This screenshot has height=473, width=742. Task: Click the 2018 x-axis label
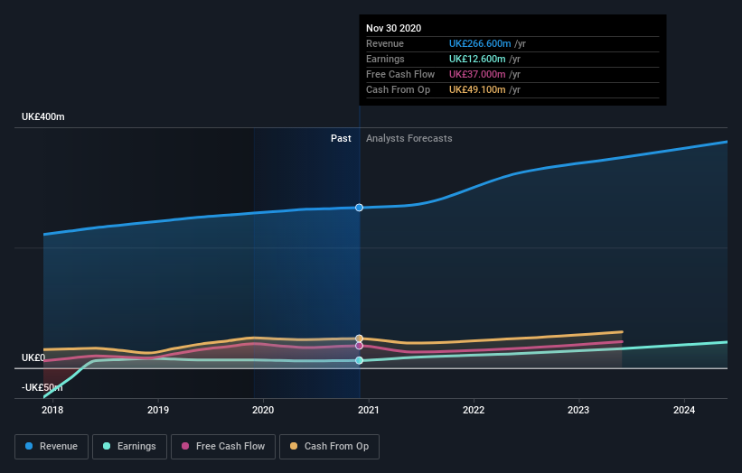pos(52,410)
